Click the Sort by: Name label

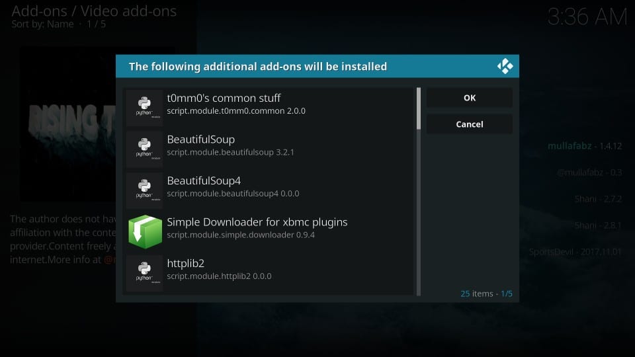[x=42, y=24]
